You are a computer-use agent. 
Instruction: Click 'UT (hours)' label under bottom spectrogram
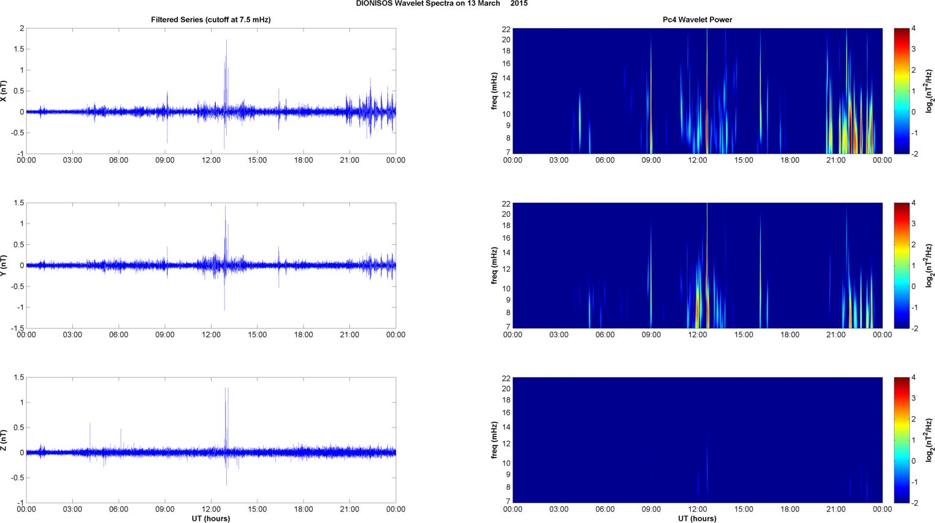pyautogui.click(x=697, y=518)
